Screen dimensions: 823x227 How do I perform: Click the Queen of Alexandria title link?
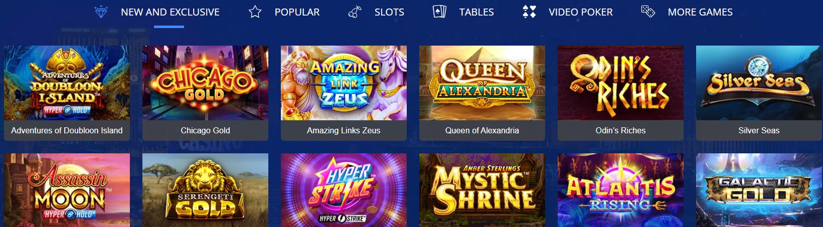coord(482,130)
